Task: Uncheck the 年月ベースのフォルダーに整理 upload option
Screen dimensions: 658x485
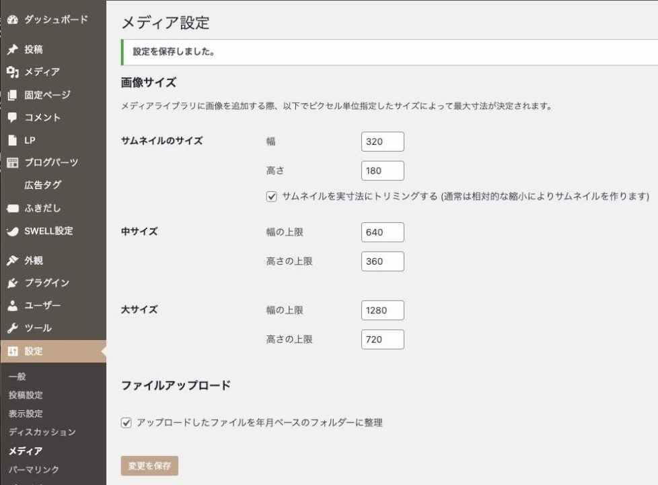Action: (126, 423)
